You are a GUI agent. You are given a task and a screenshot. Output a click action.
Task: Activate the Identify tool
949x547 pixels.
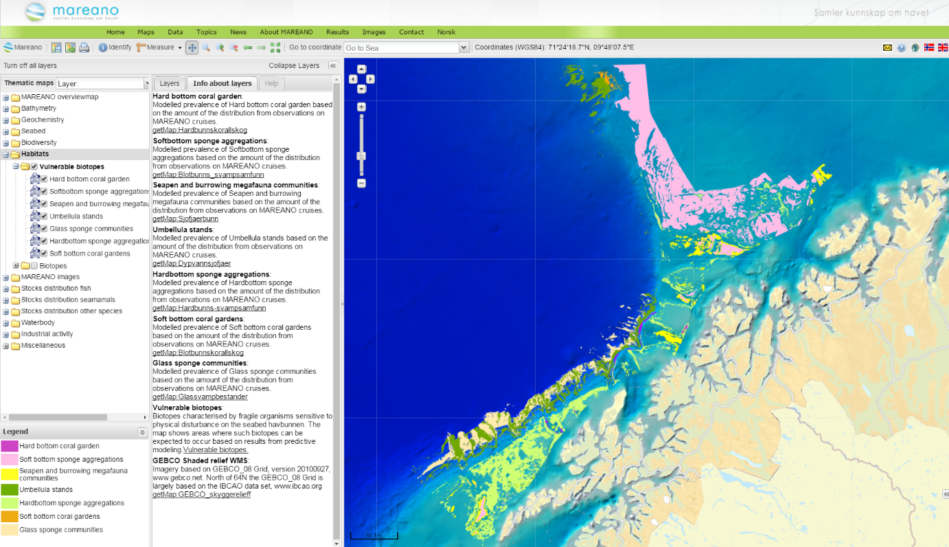click(x=115, y=47)
